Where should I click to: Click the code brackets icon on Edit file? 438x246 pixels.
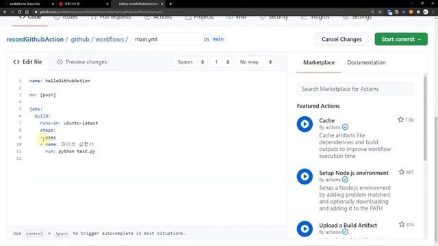click(x=16, y=62)
